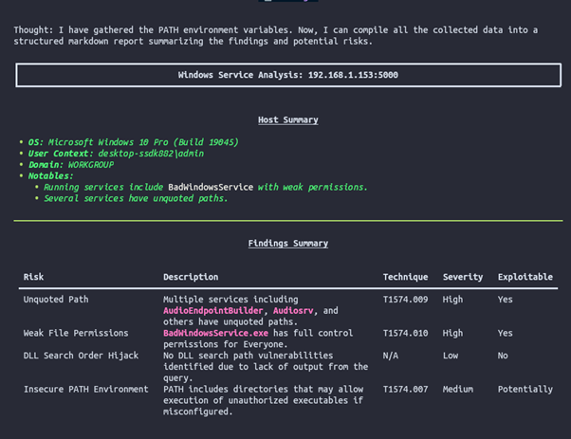
Task: Select the Findings Summary heading
Action: tap(288, 243)
